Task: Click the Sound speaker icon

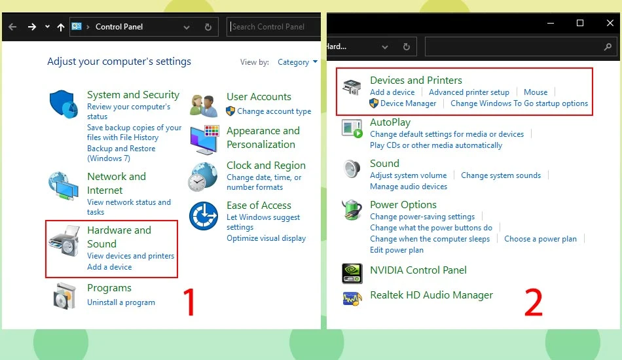Action: [x=352, y=169]
